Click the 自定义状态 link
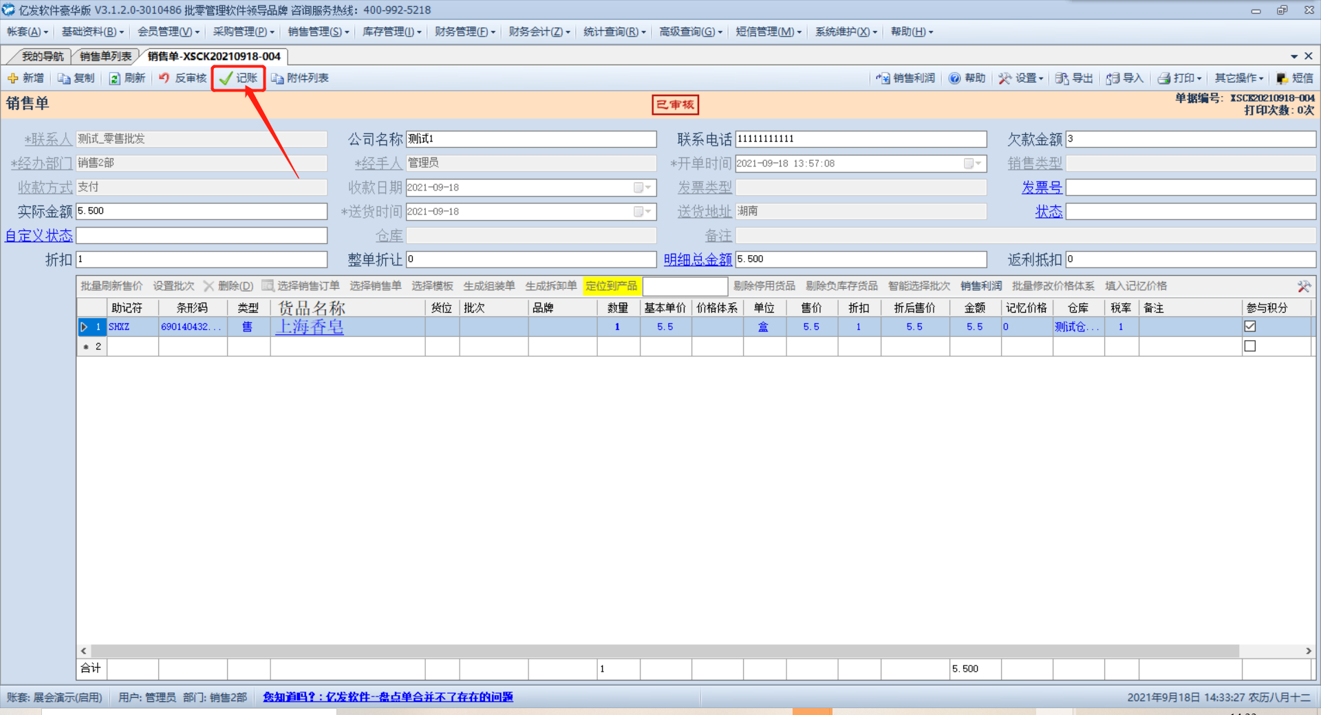Viewport: 1321px width, 715px height. coord(39,236)
